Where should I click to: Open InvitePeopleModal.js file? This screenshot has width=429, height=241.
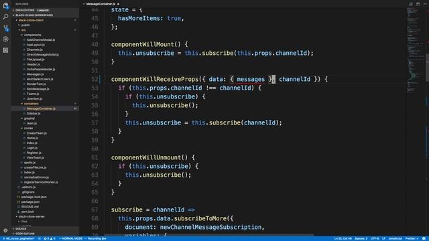pyautogui.click(x=41, y=70)
